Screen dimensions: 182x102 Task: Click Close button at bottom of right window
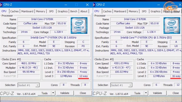[x=175, y=93]
